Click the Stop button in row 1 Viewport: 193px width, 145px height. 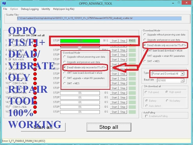coord(123,41)
